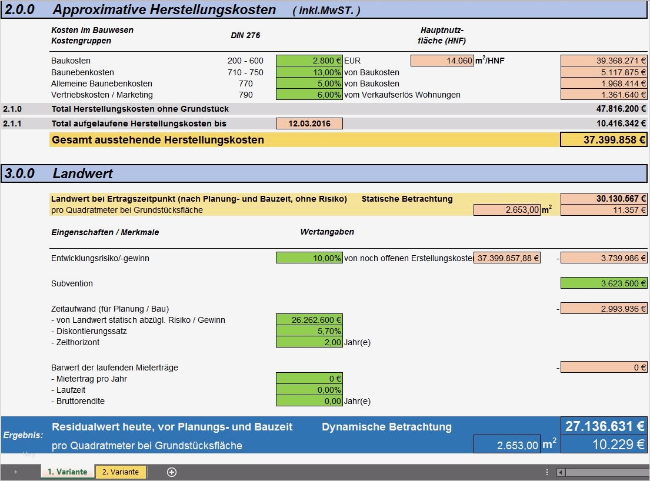
Task: Click the 14.060 m²/HNF area cell
Action: tap(442, 61)
